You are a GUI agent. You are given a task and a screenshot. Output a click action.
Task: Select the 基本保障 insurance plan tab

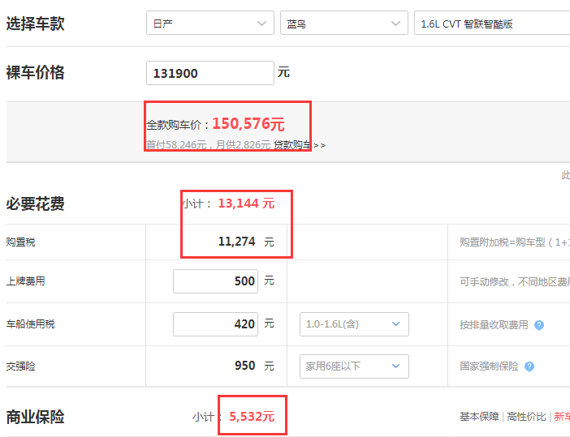click(479, 417)
